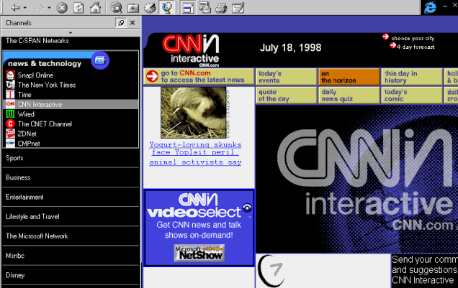
Task: Open the today's comic tab
Action: (x=412, y=96)
